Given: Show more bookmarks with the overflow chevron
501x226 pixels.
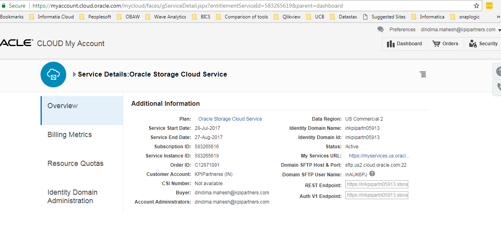Looking at the screenshot, I should [498, 17].
